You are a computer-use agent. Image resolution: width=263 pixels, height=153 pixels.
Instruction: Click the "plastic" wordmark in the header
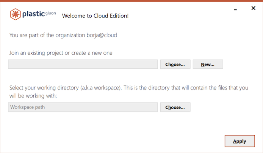34,15
